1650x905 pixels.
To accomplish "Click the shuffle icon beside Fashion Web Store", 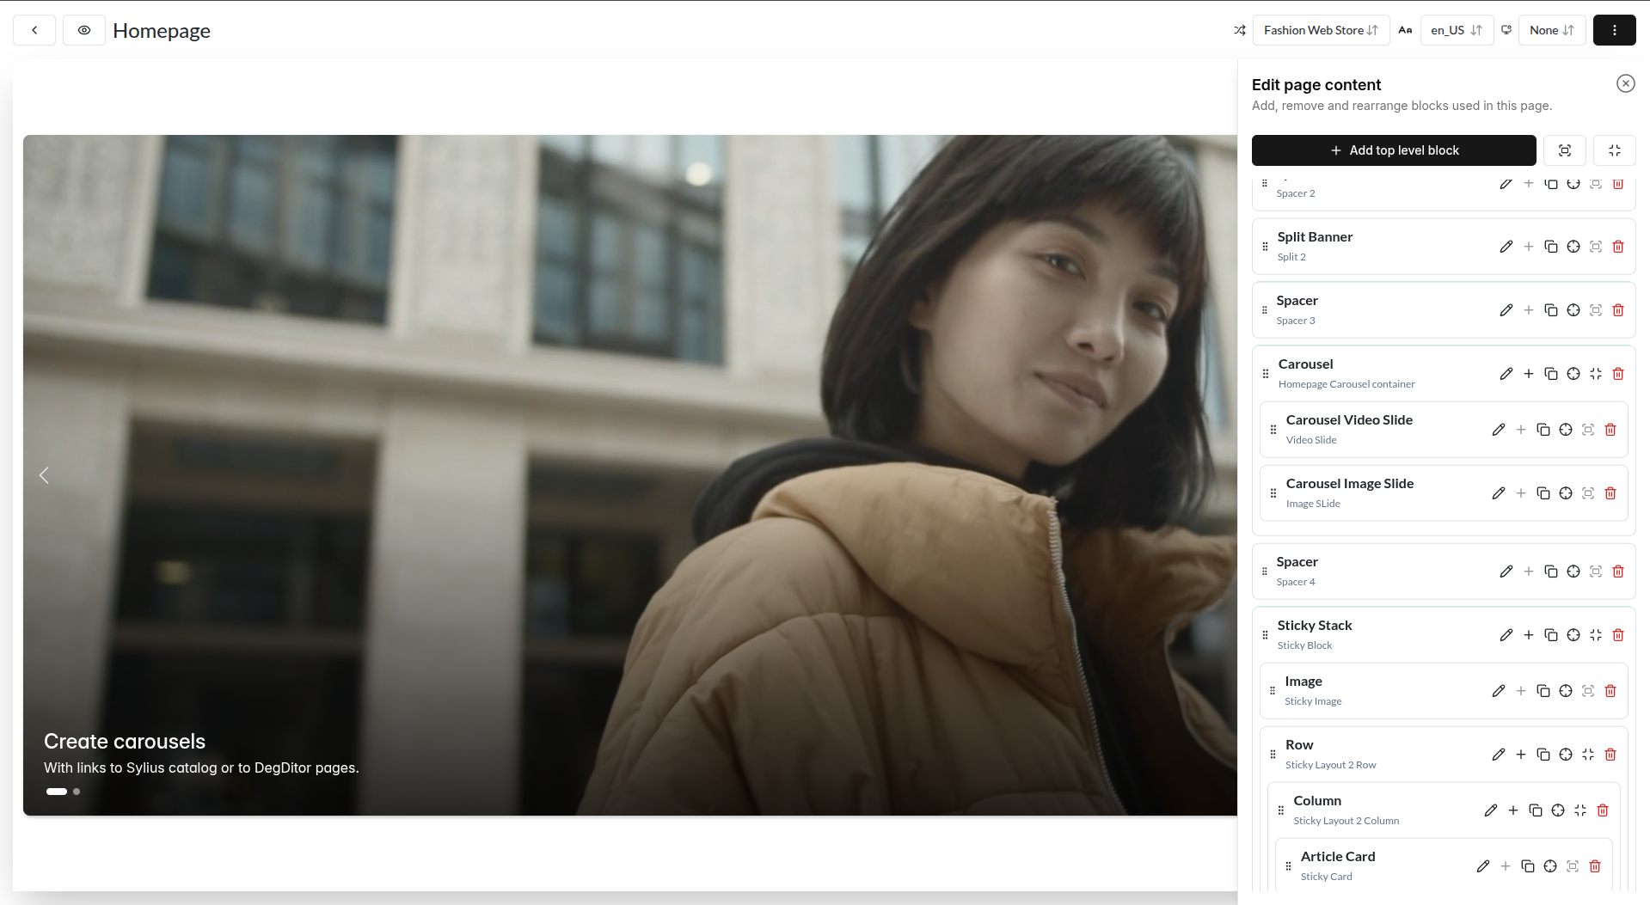I will tap(1240, 30).
